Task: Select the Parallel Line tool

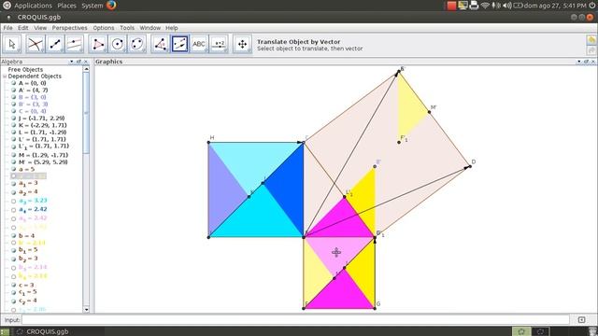Action: pos(75,44)
